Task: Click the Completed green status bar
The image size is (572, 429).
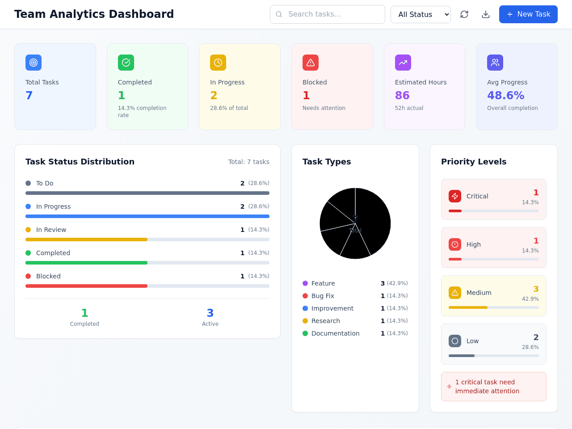Action: (x=147, y=263)
